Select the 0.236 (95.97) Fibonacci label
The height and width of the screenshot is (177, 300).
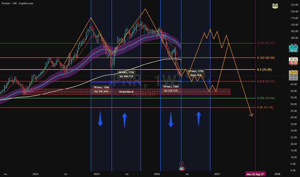(266, 43)
